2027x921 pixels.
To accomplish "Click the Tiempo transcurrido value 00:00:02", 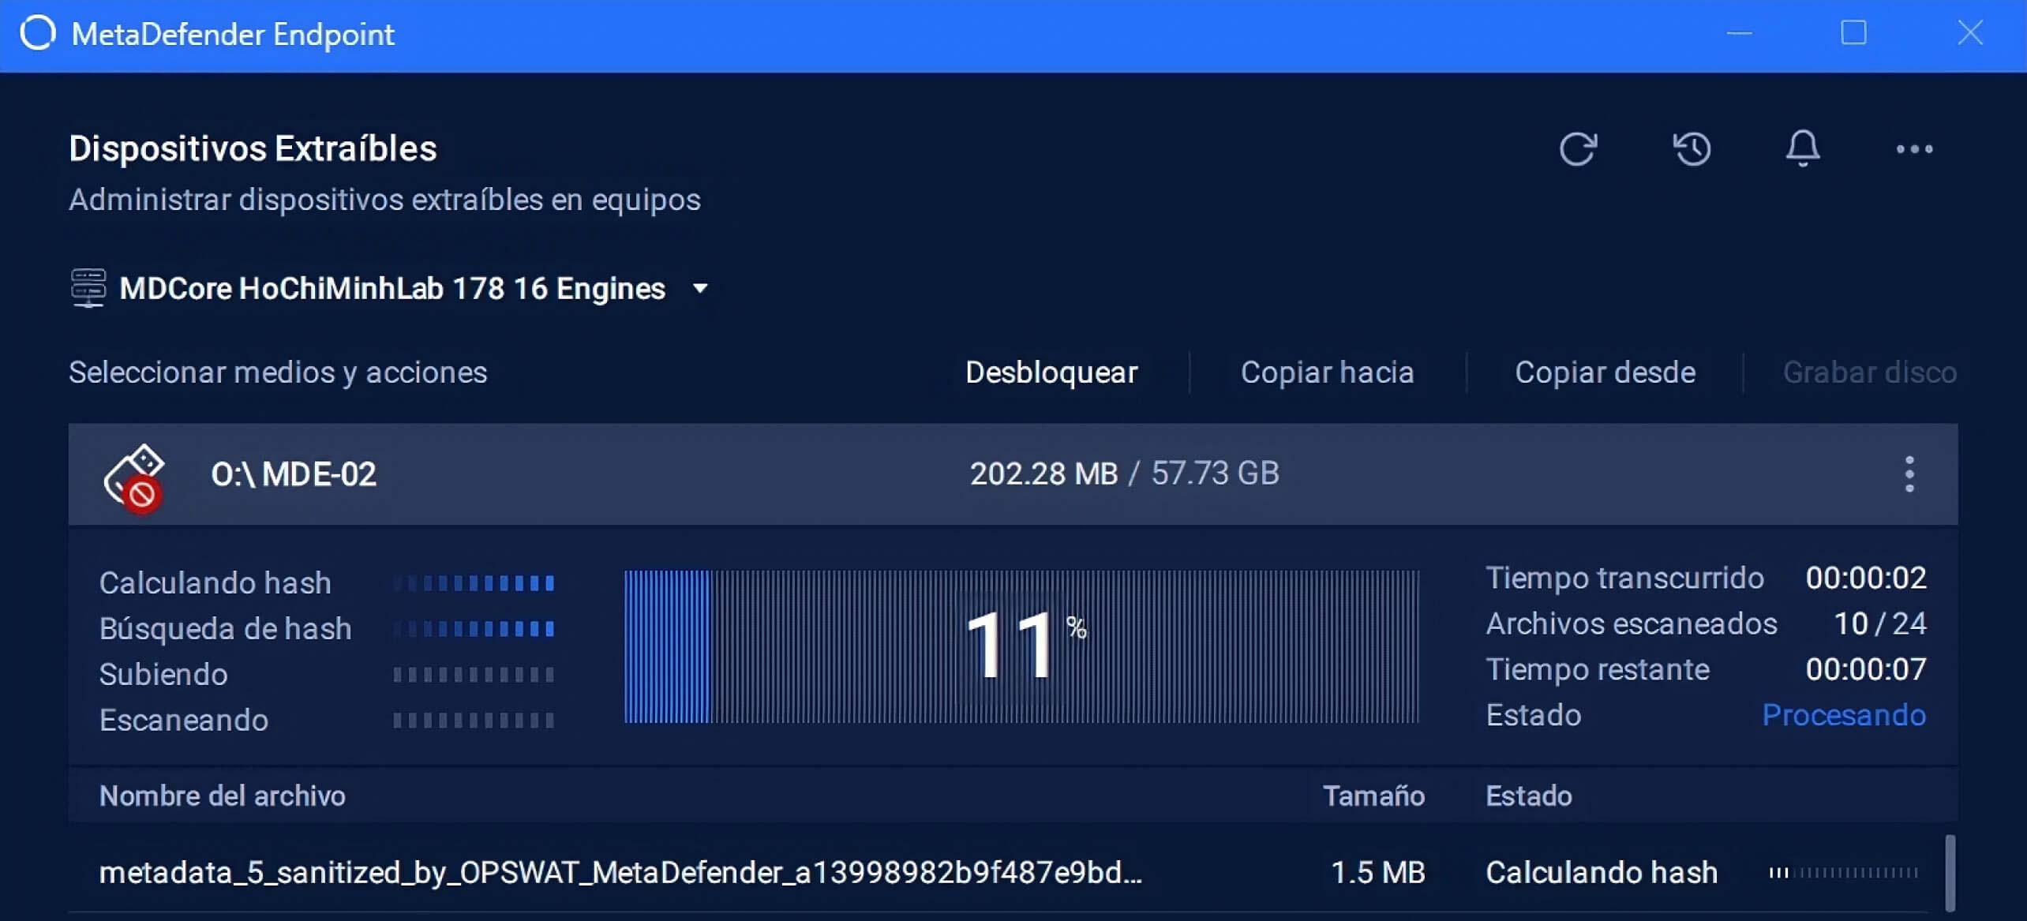I will [x=1866, y=578].
